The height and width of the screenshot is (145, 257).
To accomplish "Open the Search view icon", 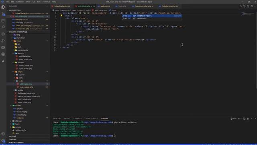I will (3, 27).
